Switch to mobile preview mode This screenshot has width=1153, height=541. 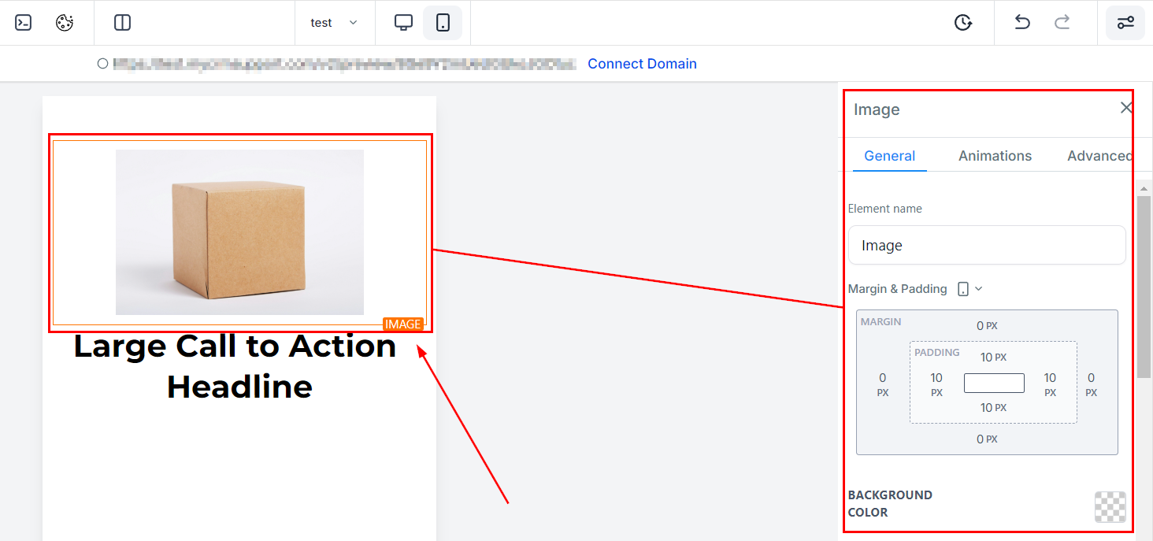[443, 23]
